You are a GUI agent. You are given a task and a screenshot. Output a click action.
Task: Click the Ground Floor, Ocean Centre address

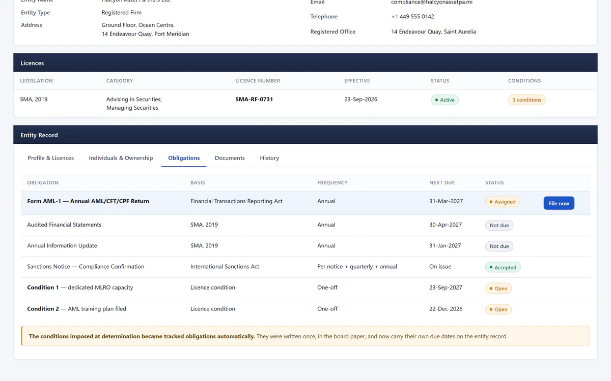[145, 29]
